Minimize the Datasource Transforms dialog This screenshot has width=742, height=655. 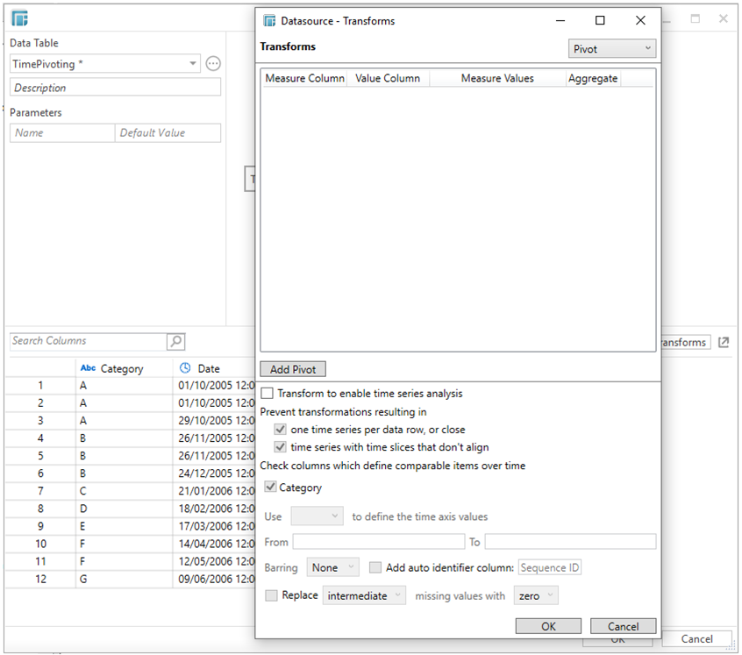click(560, 20)
